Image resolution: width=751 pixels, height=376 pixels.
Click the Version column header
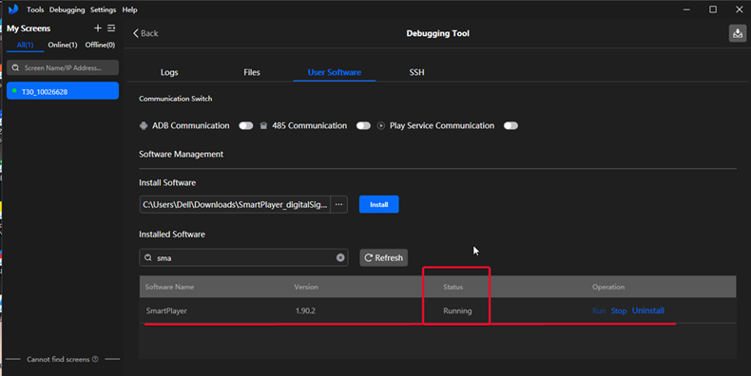click(306, 287)
